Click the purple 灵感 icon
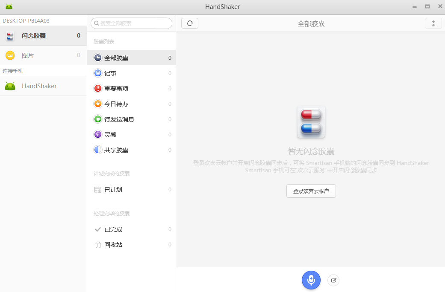Viewport: 445px width, 292px height. click(x=98, y=134)
